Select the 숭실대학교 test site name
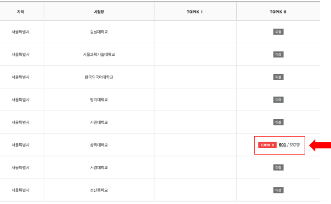The height and width of the screenshot is (204, 331). point(99,32)
